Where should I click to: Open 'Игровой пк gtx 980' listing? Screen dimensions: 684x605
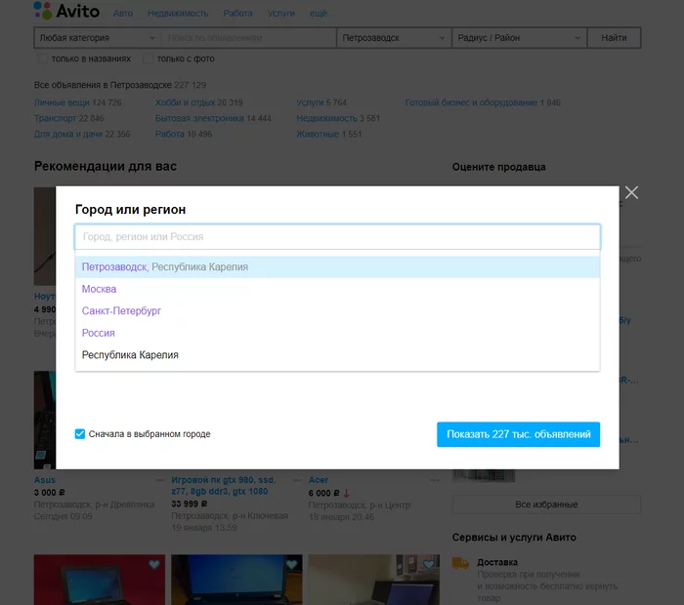(x=224, y=486)
